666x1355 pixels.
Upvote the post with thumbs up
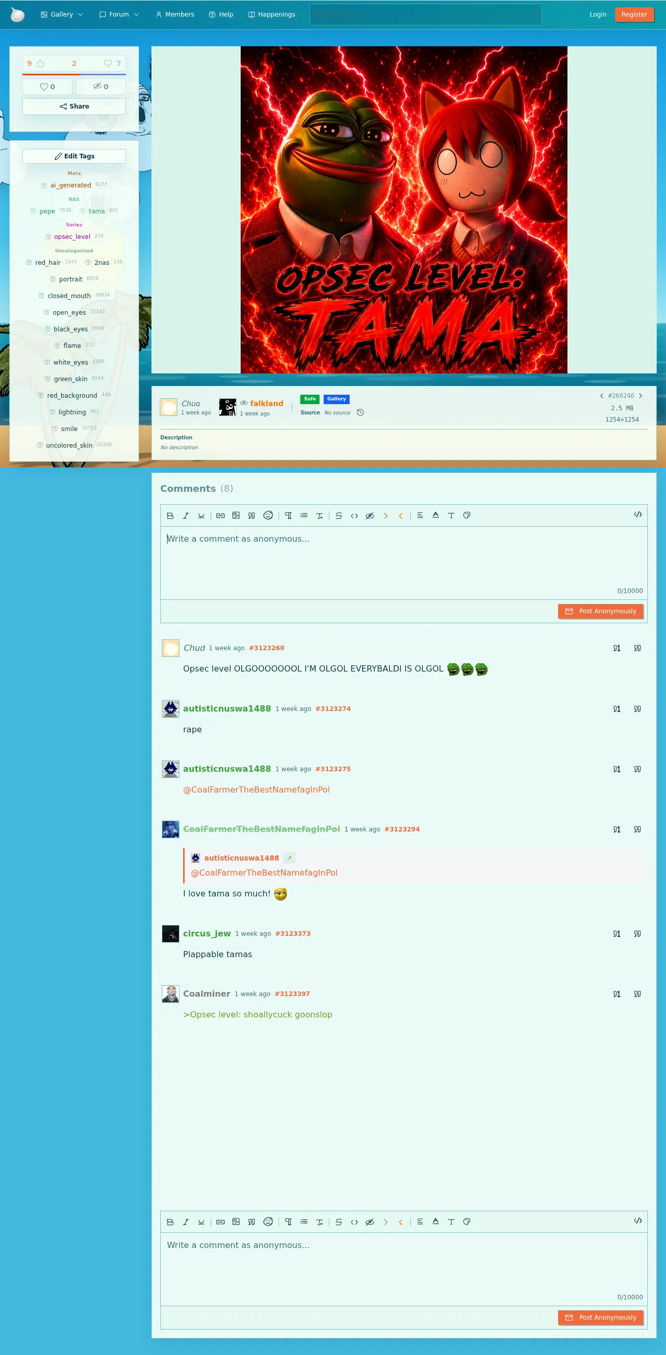point(40,63)
